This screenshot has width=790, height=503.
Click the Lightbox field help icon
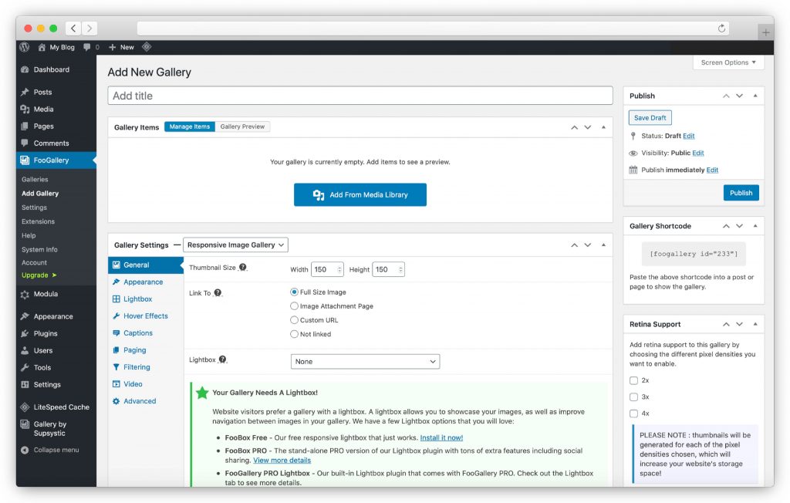[x=222, y=360]
